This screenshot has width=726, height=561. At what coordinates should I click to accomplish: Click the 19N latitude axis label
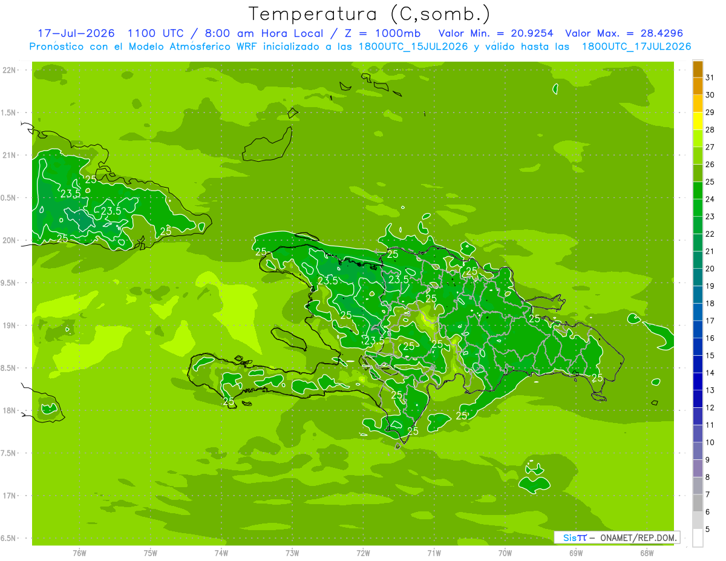8,326
